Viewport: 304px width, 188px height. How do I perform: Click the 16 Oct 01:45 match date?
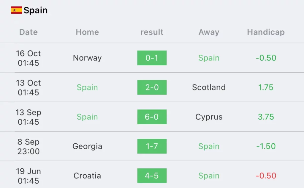click(28, 58)
